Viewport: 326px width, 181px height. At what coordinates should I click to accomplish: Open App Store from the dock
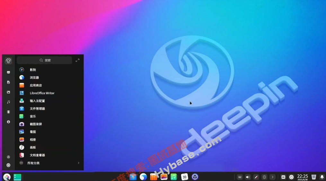[x=154, y=177]
